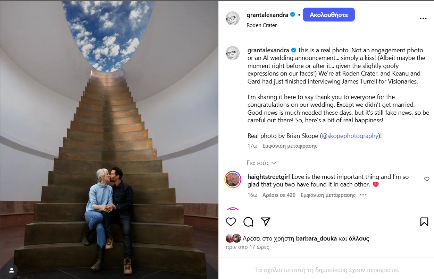Viewport: 434px width, 279px height.
Task: Open the three-dot options on haightstreetgirl's comment
Action: (363, 195)
